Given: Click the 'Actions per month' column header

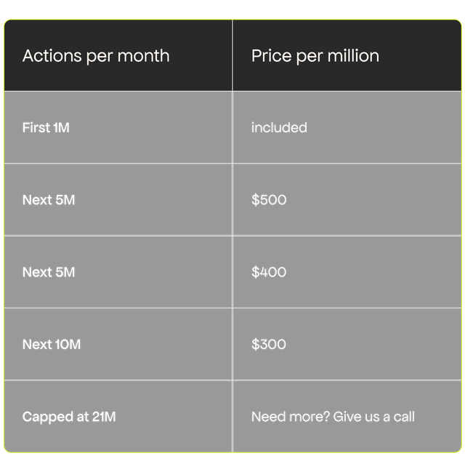Looking at the screenshot, I should (96, 56).
